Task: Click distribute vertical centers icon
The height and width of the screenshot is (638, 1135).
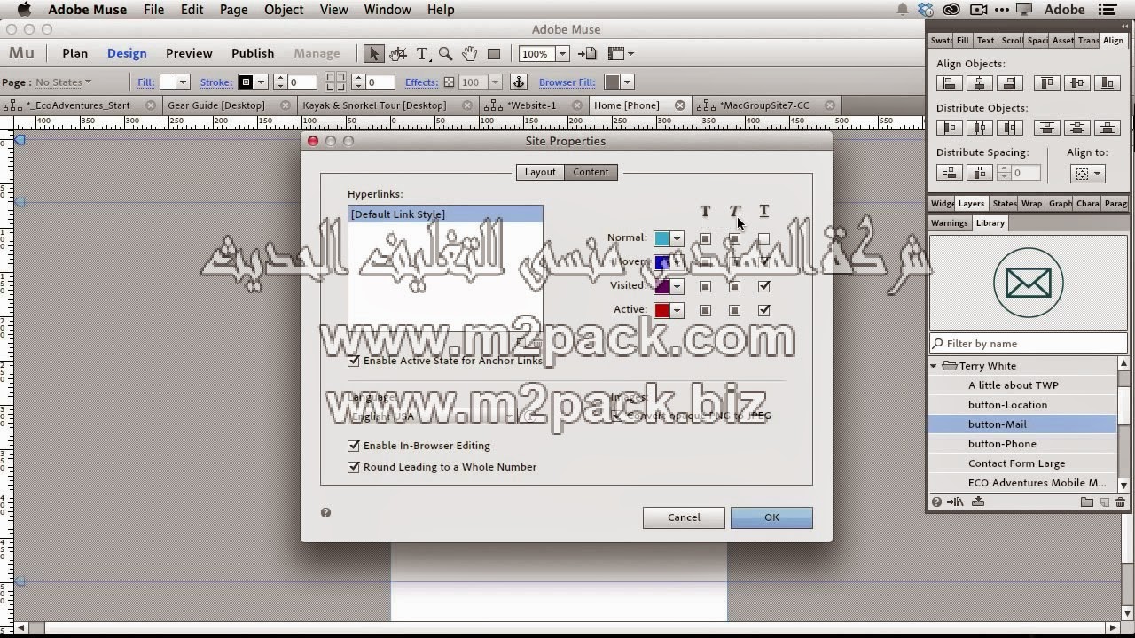Action: (1076, 128)
